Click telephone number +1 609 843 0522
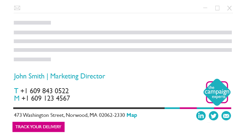The height and width of the screenshot is (135, 246). coord(44,91)
